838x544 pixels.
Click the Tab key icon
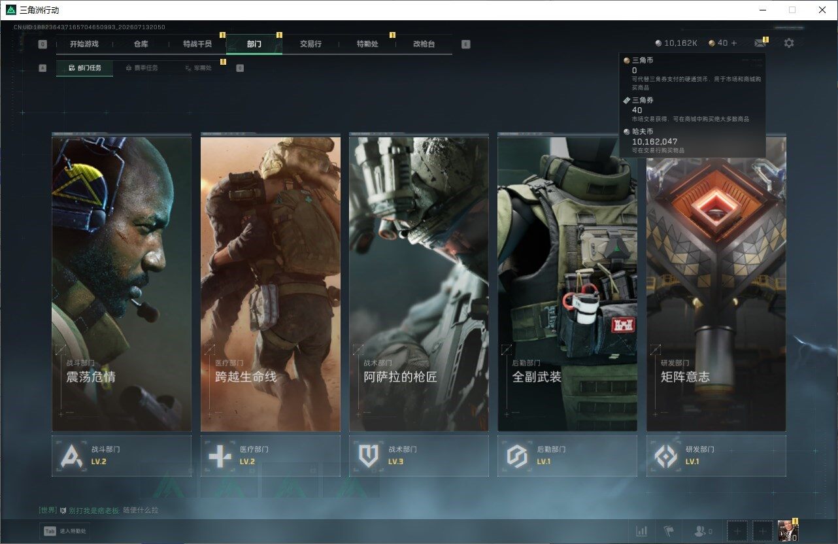tap(50, 532)
